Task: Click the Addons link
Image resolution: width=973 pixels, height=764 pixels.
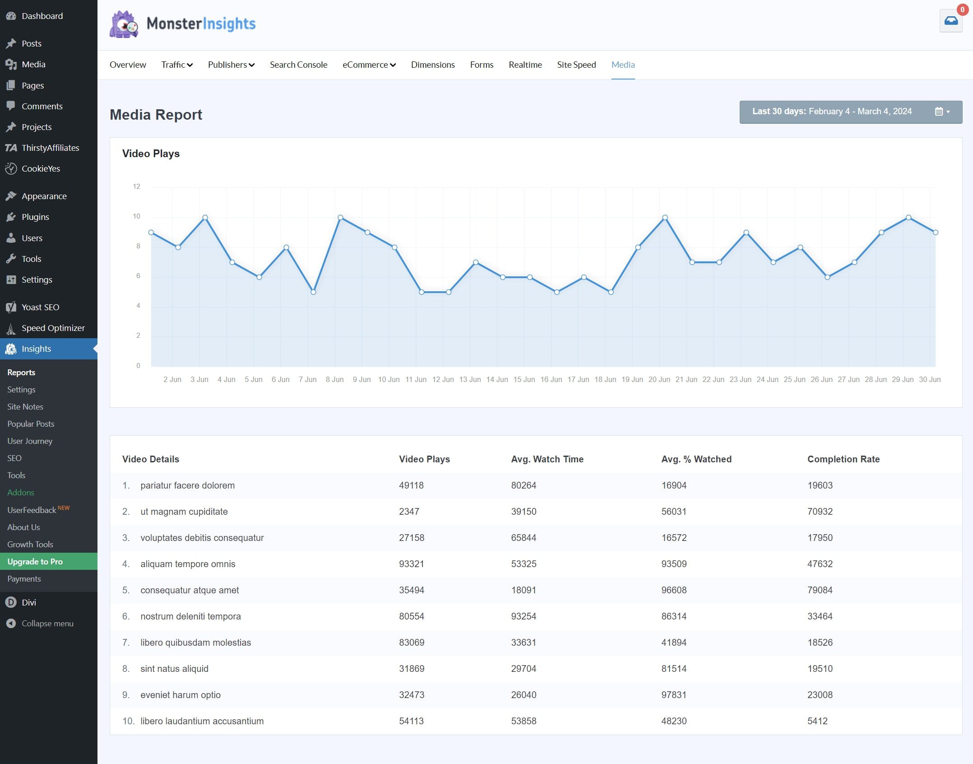Action: click(x=21, y=492)
